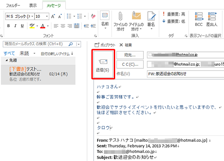Open the highlight color dropdown arrow
The height and width of the screenshot is (161, 224).
click(x=37, y=26)
